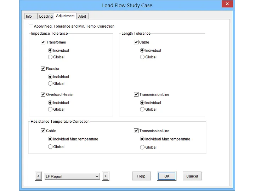Choose Global for Cable temperature correction

point(50,147)
